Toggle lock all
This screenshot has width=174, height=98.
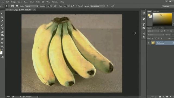161,38
